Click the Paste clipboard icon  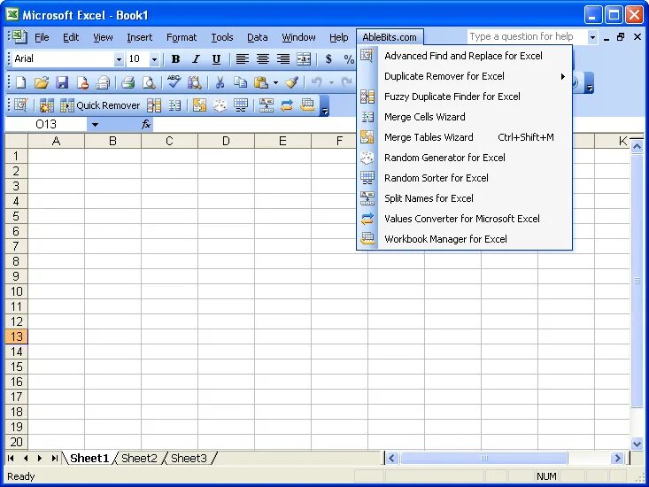[261, 82]
